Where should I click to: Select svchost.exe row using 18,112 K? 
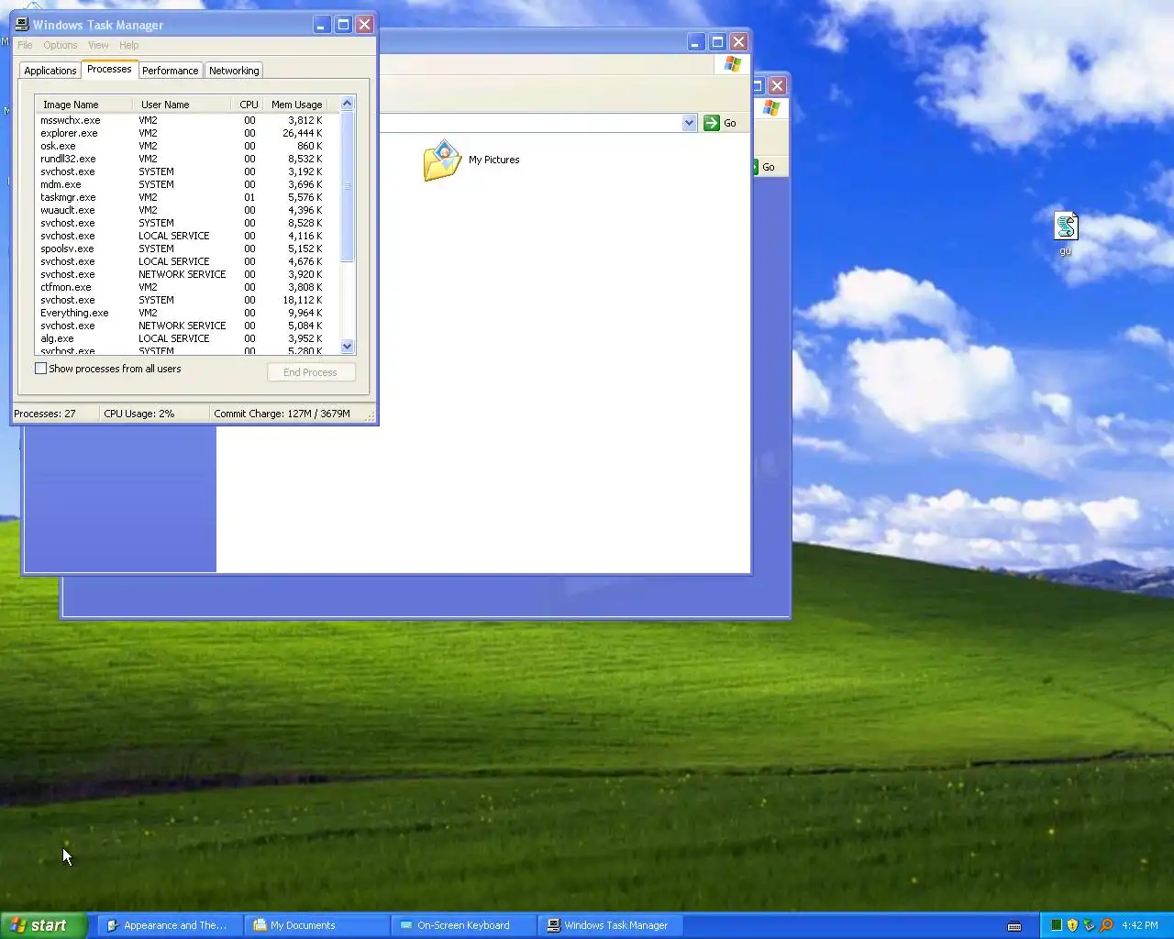[x=187, y=300]
